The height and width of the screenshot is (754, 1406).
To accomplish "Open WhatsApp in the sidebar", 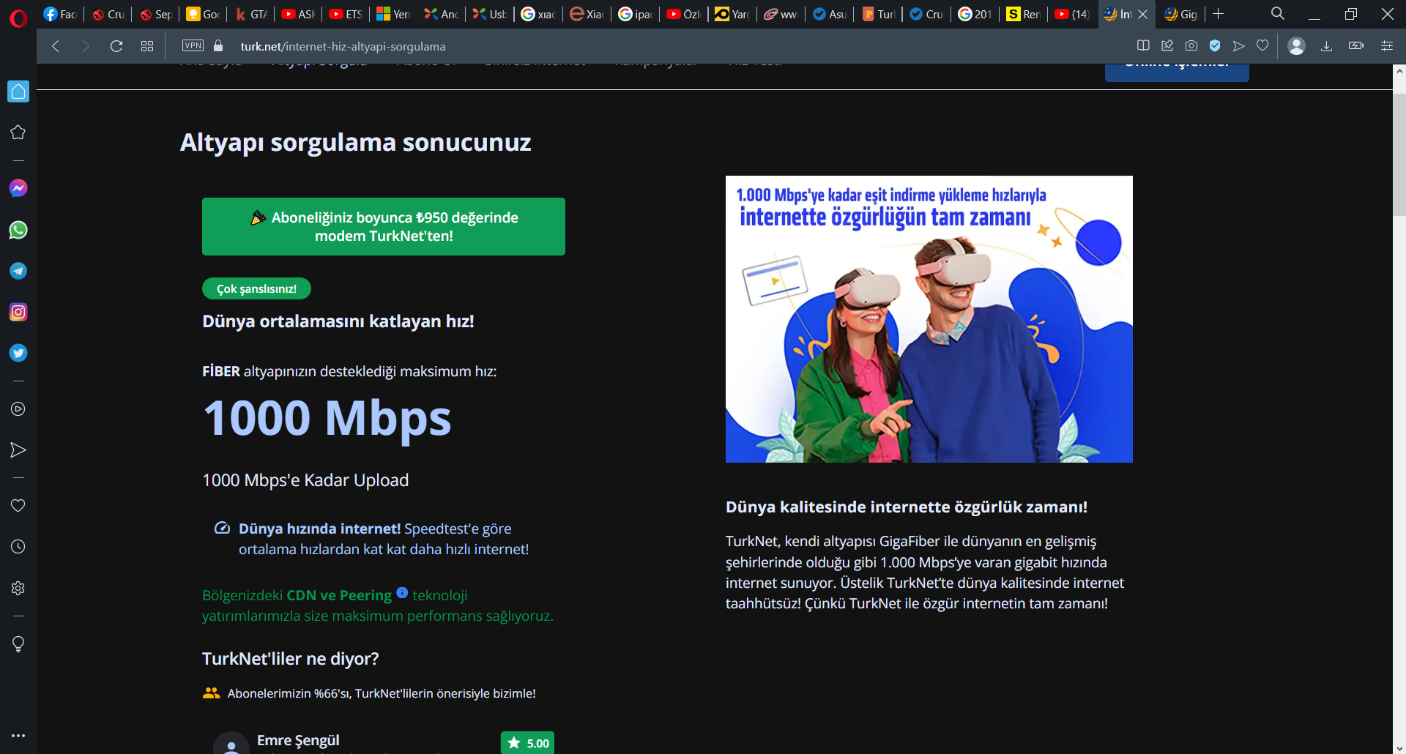I will click(x=18, y=230).
